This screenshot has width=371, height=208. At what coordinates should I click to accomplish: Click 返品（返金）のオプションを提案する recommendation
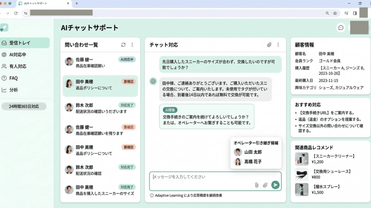tap(330, 119)
